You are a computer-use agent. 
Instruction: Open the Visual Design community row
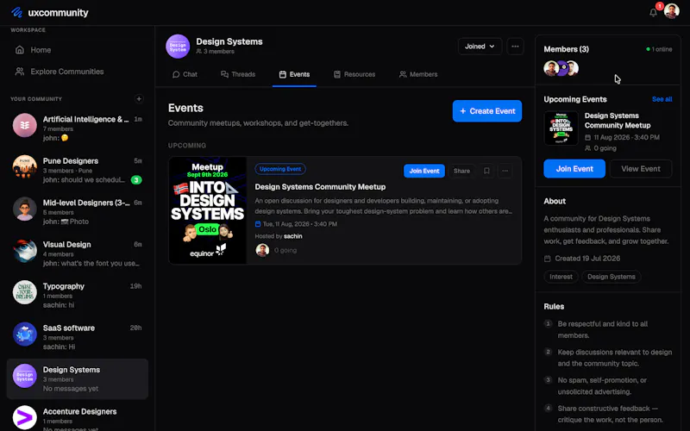[x=78, y=252]
